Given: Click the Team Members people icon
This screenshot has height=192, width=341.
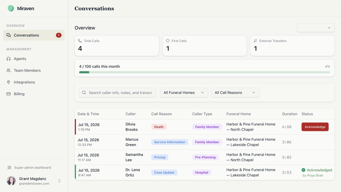Looking at the screenshot, I should (x=9, y=70).
